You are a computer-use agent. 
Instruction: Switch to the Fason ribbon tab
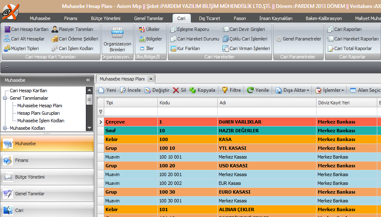(240, 18)
